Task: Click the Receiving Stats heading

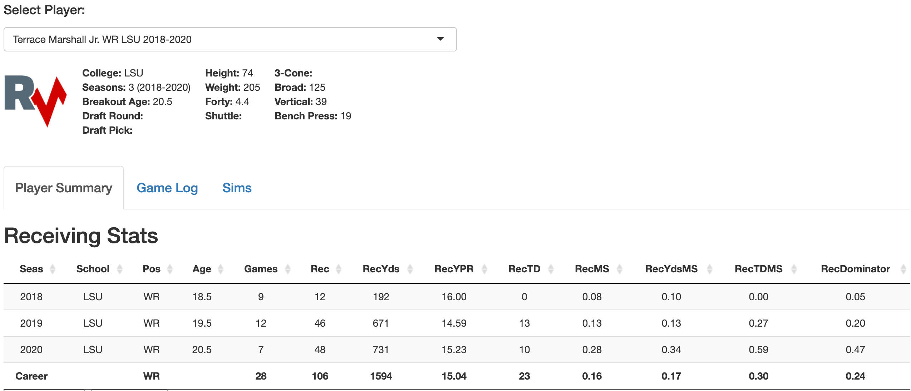Action: 81,236
